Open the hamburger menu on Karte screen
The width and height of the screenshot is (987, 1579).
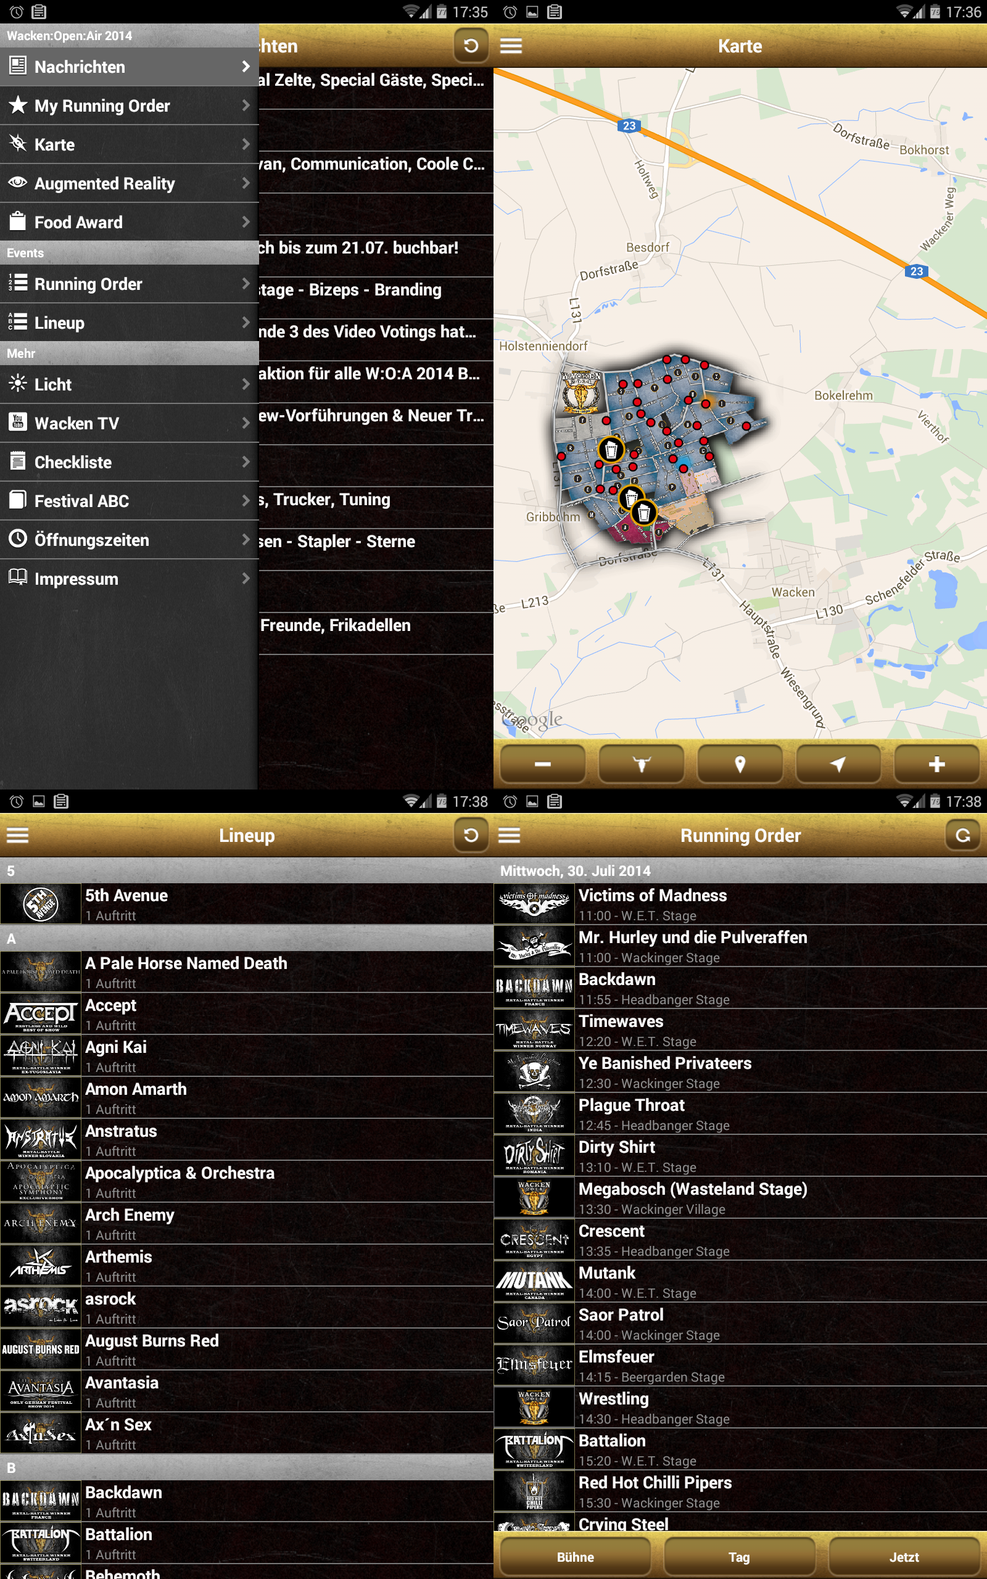pos(511,46)
